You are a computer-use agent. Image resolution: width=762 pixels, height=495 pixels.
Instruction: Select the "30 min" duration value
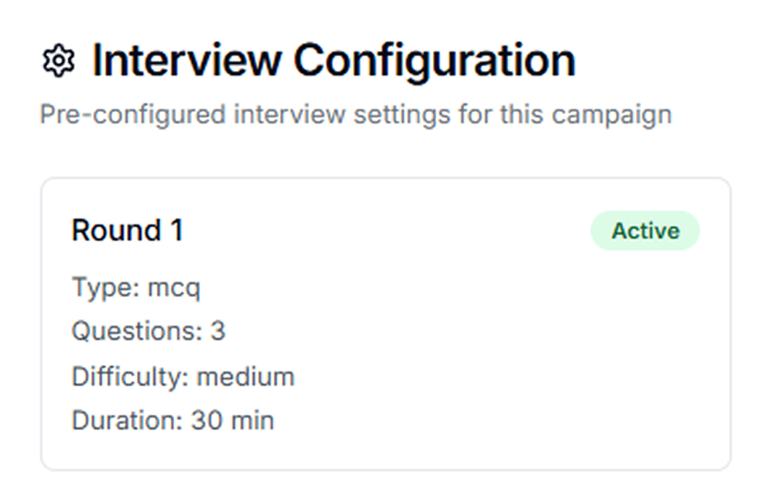coord(233,420)
